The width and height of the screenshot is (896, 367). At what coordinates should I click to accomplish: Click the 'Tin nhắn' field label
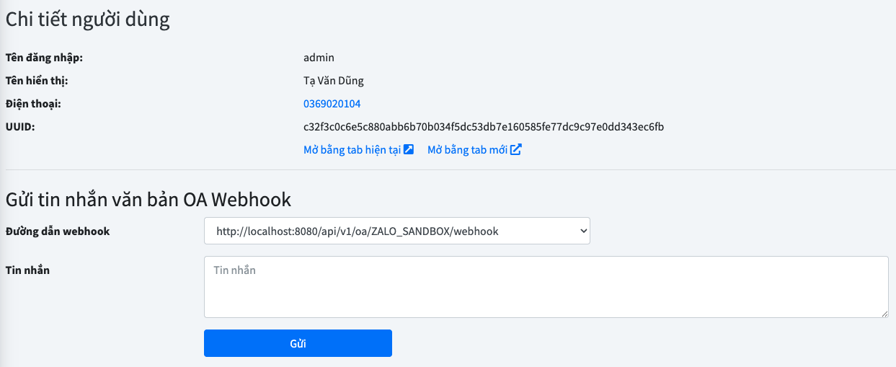pos(27,270)
